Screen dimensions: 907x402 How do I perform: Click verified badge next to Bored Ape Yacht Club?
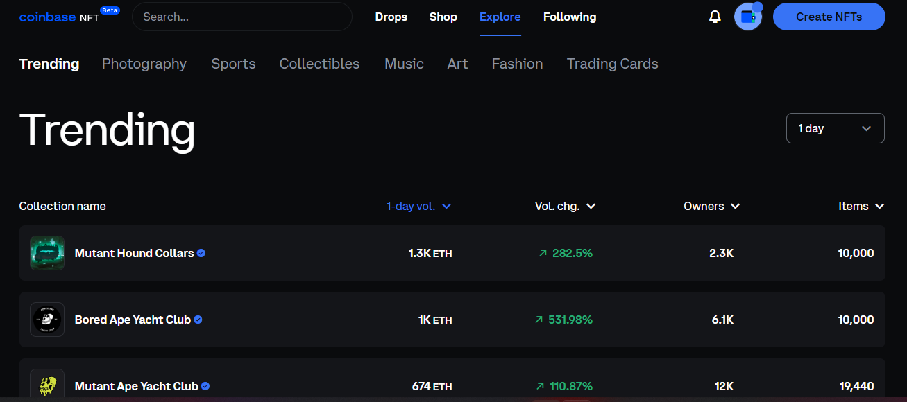[x=198, y=320]
